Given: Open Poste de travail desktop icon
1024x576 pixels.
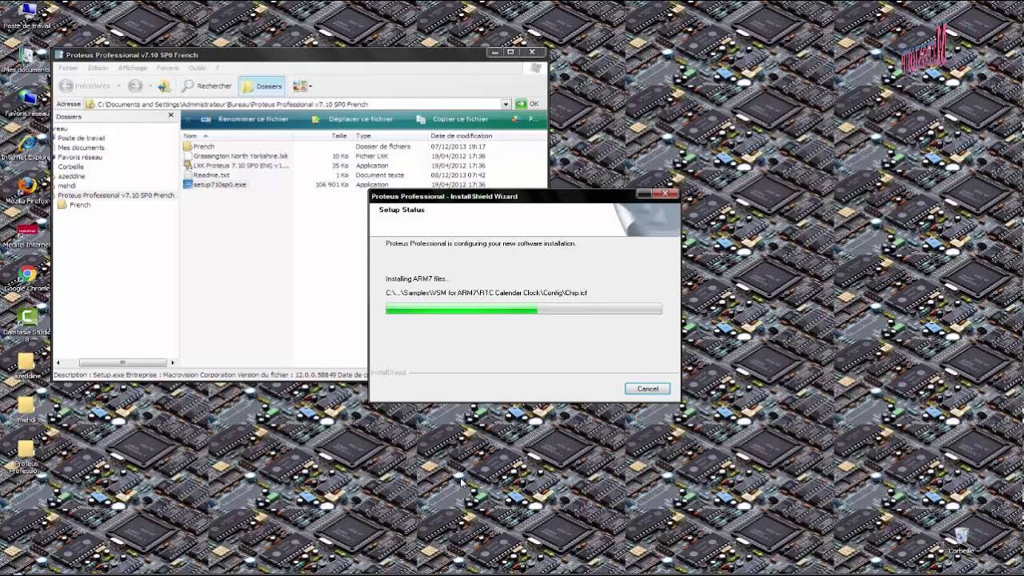Looking at the screenshot, I should (x=27, y=16).
